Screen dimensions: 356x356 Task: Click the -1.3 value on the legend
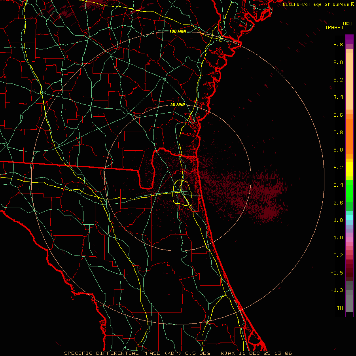pos(337,290)
